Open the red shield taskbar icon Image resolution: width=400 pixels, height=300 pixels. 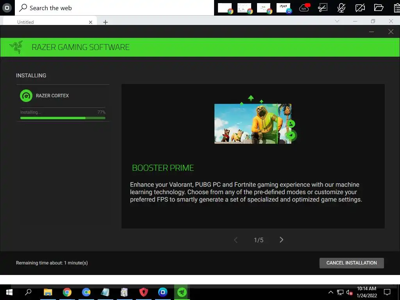(x=144, y=292)
